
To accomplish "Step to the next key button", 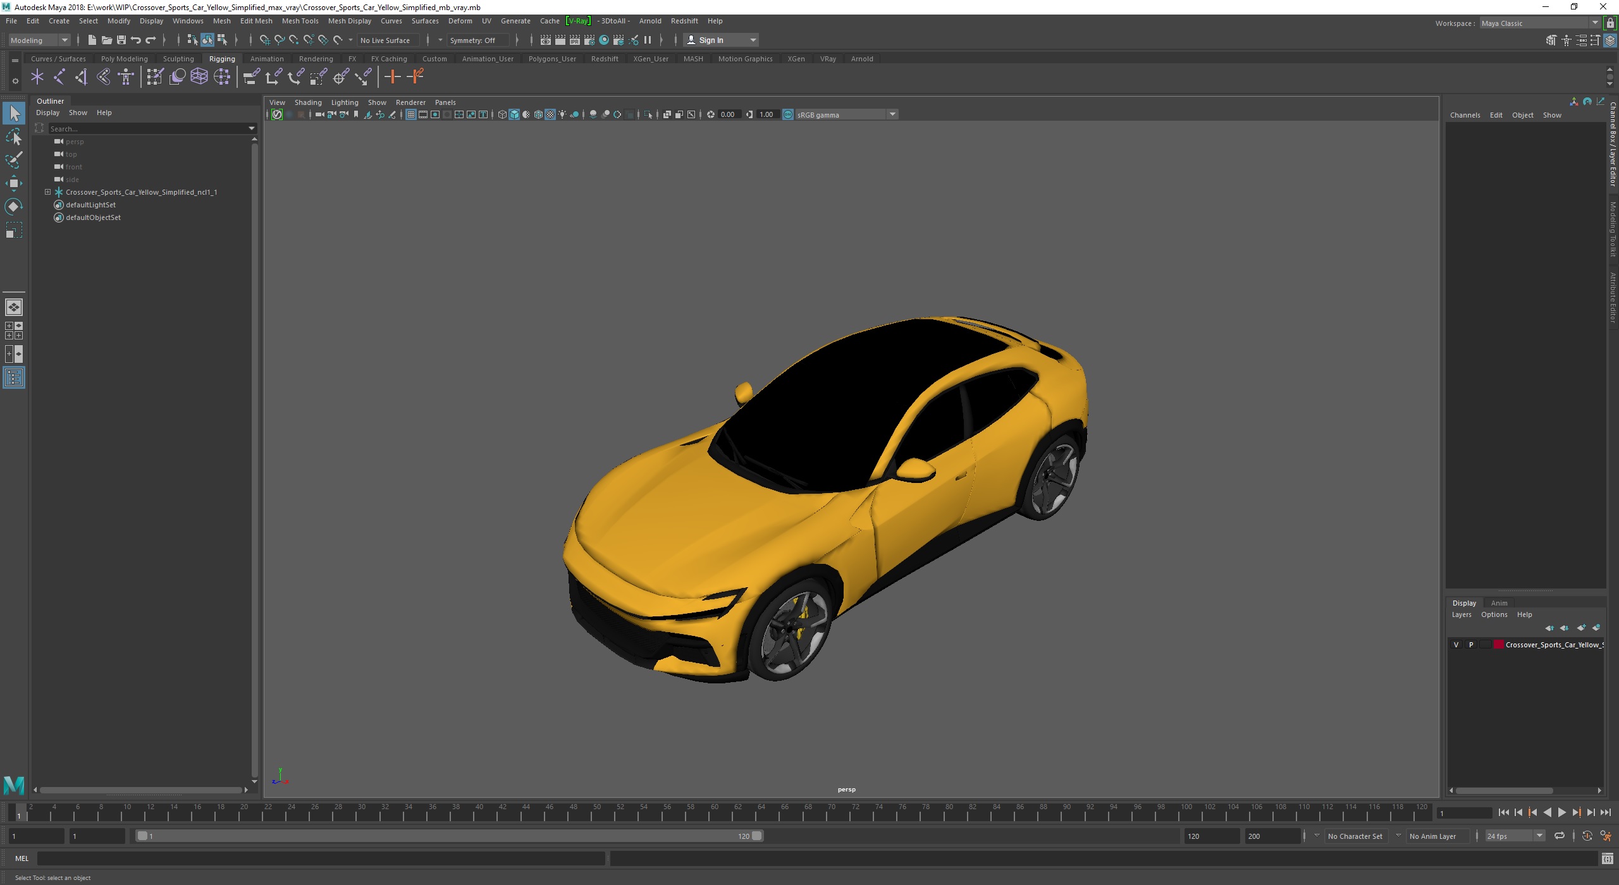I will (x=1576, y=813).
